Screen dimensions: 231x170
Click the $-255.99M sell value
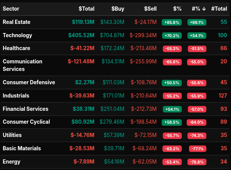click(143, 61)
